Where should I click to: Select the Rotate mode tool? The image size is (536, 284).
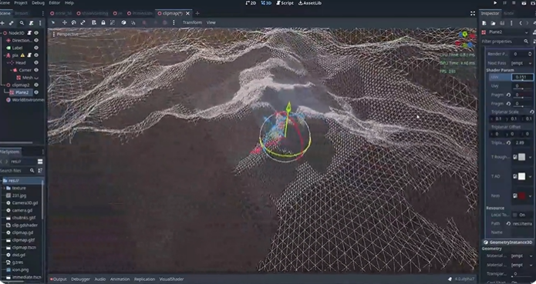[73, 22]
